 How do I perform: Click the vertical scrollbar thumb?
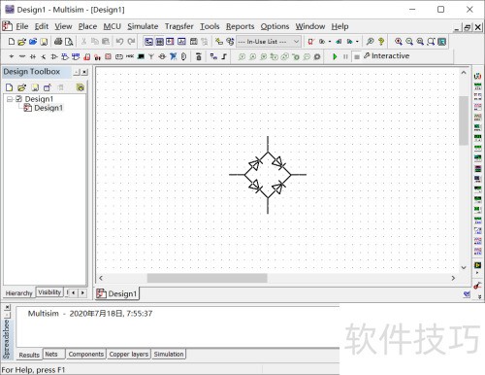pos(464,120)
